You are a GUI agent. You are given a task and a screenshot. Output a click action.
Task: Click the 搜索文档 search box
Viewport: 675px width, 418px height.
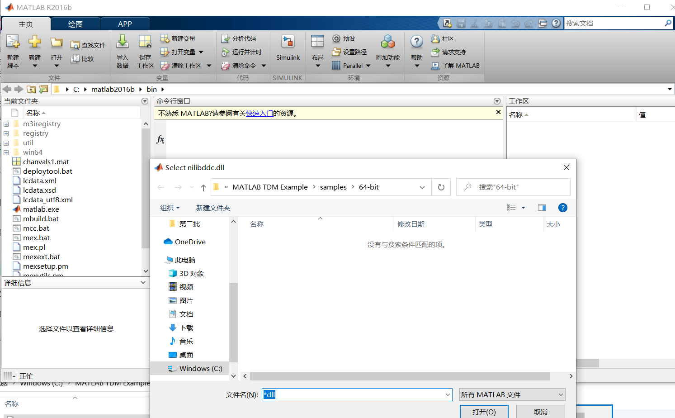pos(619,23)
